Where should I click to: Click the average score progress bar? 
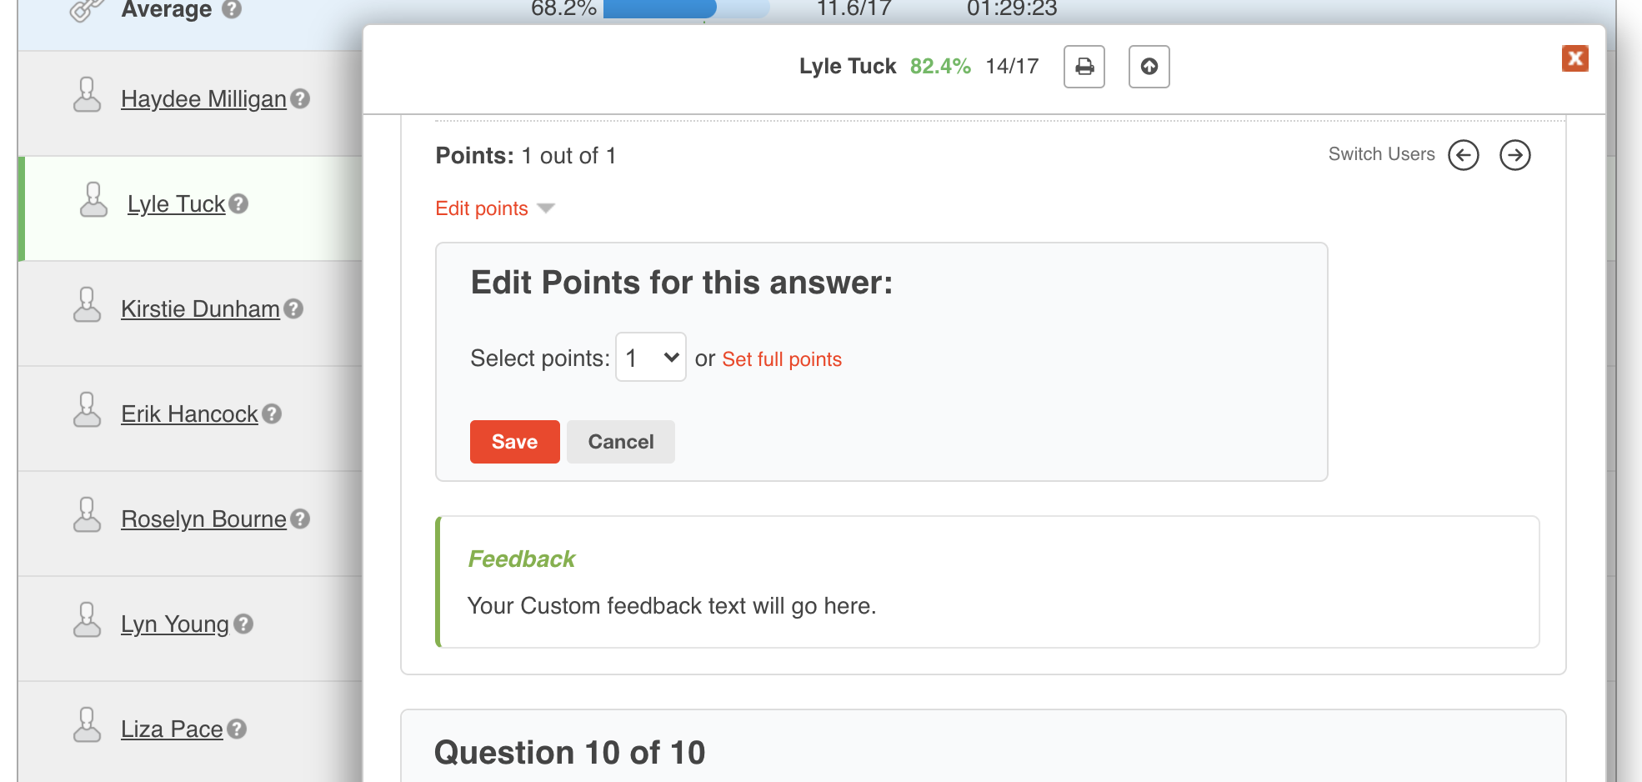click(685, 9)
